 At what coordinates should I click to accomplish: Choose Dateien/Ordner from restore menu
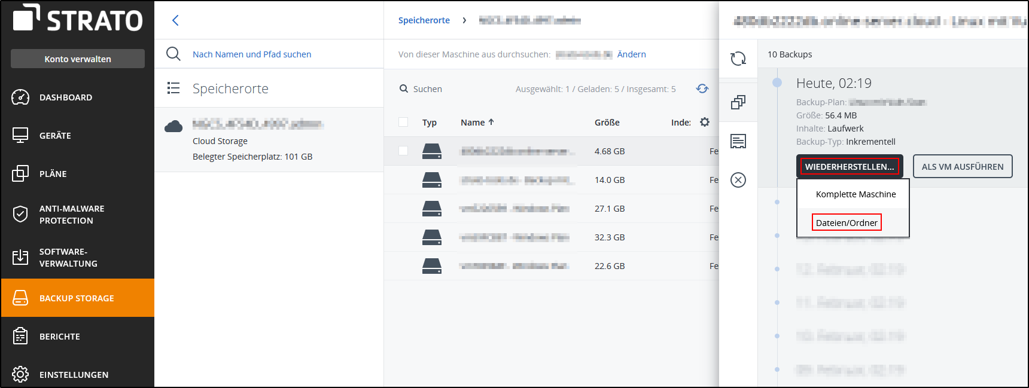[847, 222]
